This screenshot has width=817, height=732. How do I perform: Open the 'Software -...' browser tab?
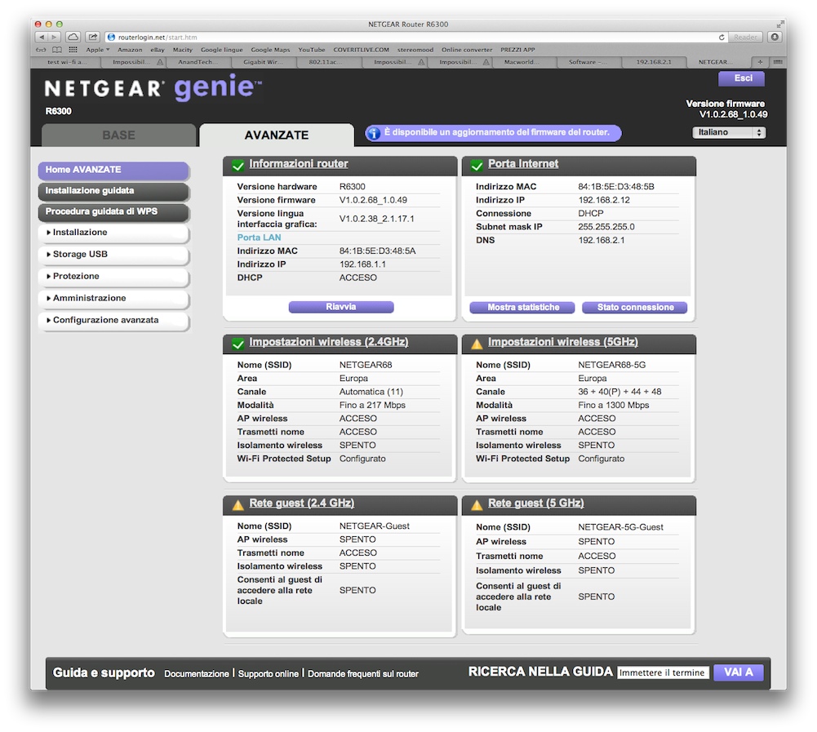pos(588,62)
